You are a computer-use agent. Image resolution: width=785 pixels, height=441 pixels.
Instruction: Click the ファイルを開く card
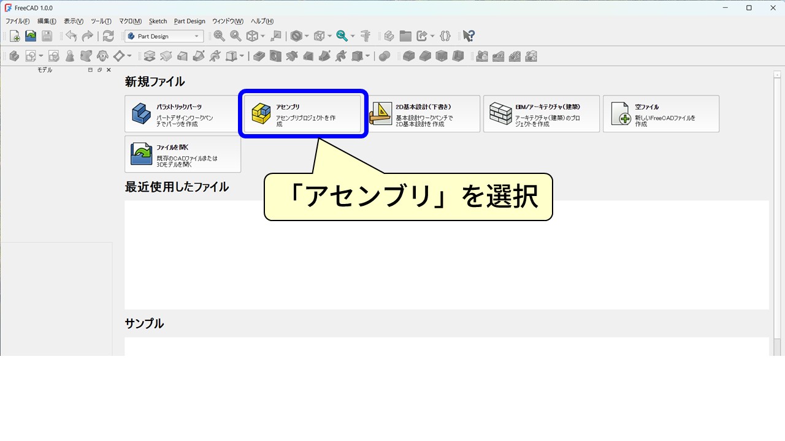tap(183, 154)
